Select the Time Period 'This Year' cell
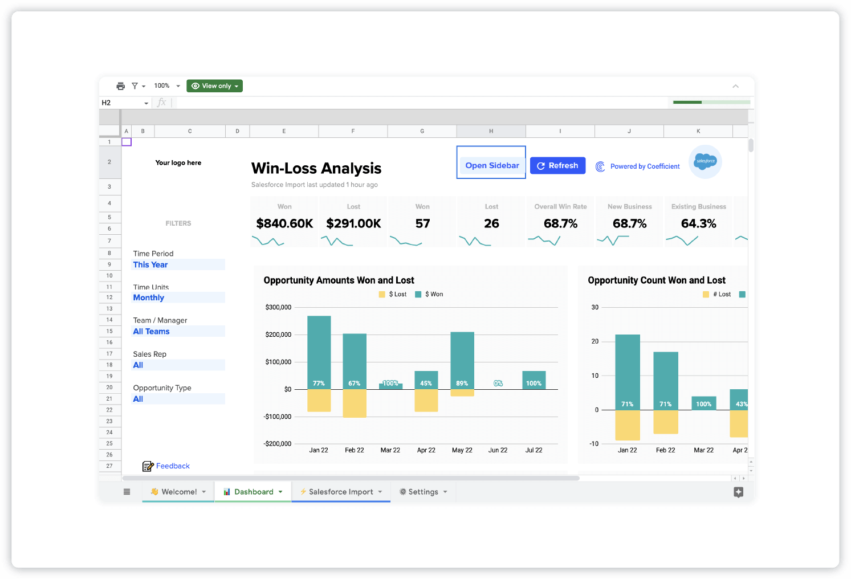Viewport: 851px width, 579px height. (178, 264)
